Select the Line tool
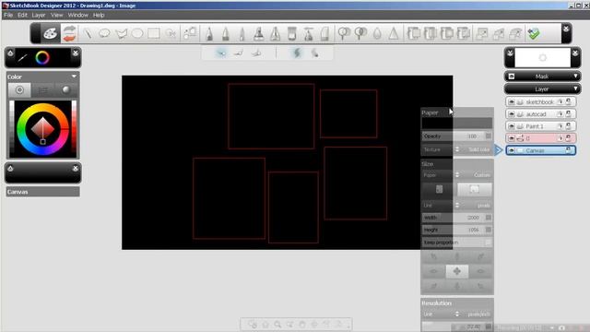Screen dimensions: 590x332 [88, 33]
